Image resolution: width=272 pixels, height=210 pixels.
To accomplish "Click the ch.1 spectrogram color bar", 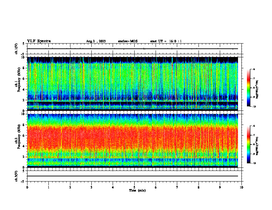I will [249, 88].
